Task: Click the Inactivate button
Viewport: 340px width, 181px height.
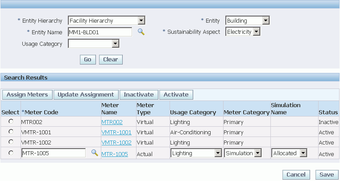Action: click(139, 95)
